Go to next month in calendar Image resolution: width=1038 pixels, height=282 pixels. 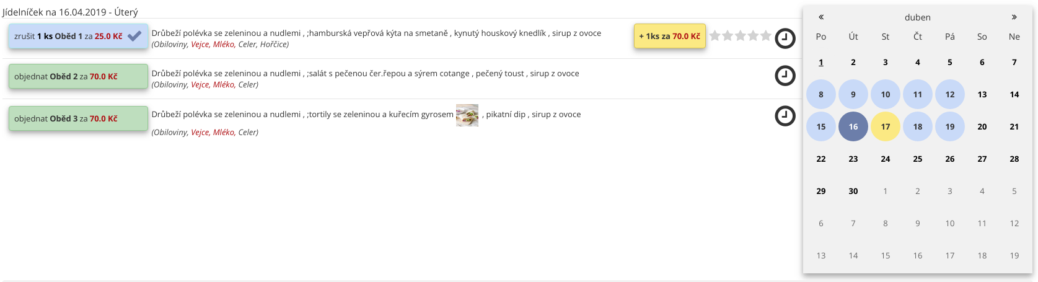coord(1014,17)
